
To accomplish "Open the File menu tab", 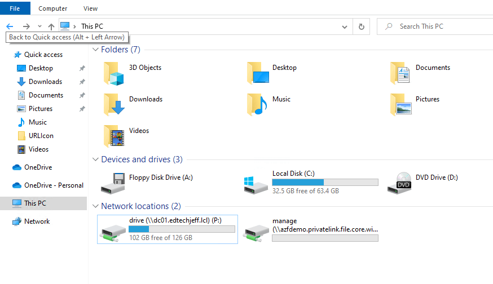I will 15,8.
